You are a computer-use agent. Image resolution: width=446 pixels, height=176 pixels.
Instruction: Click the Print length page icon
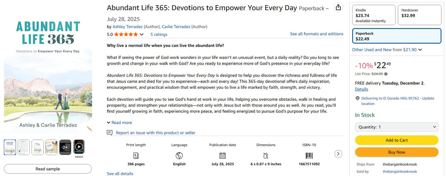(x=136, y=155)
